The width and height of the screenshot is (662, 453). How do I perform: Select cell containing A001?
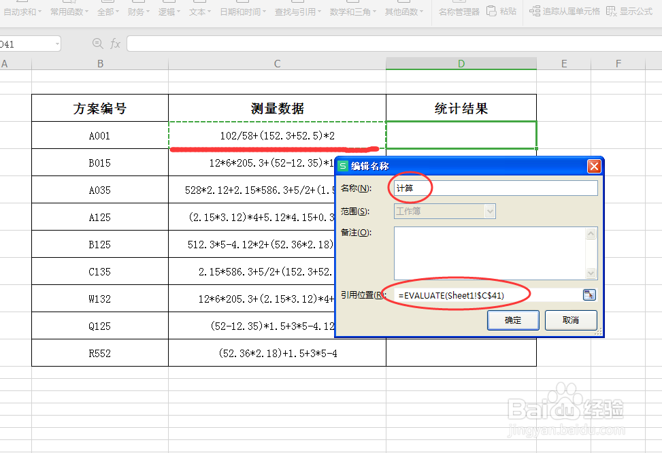coord(100,135)
